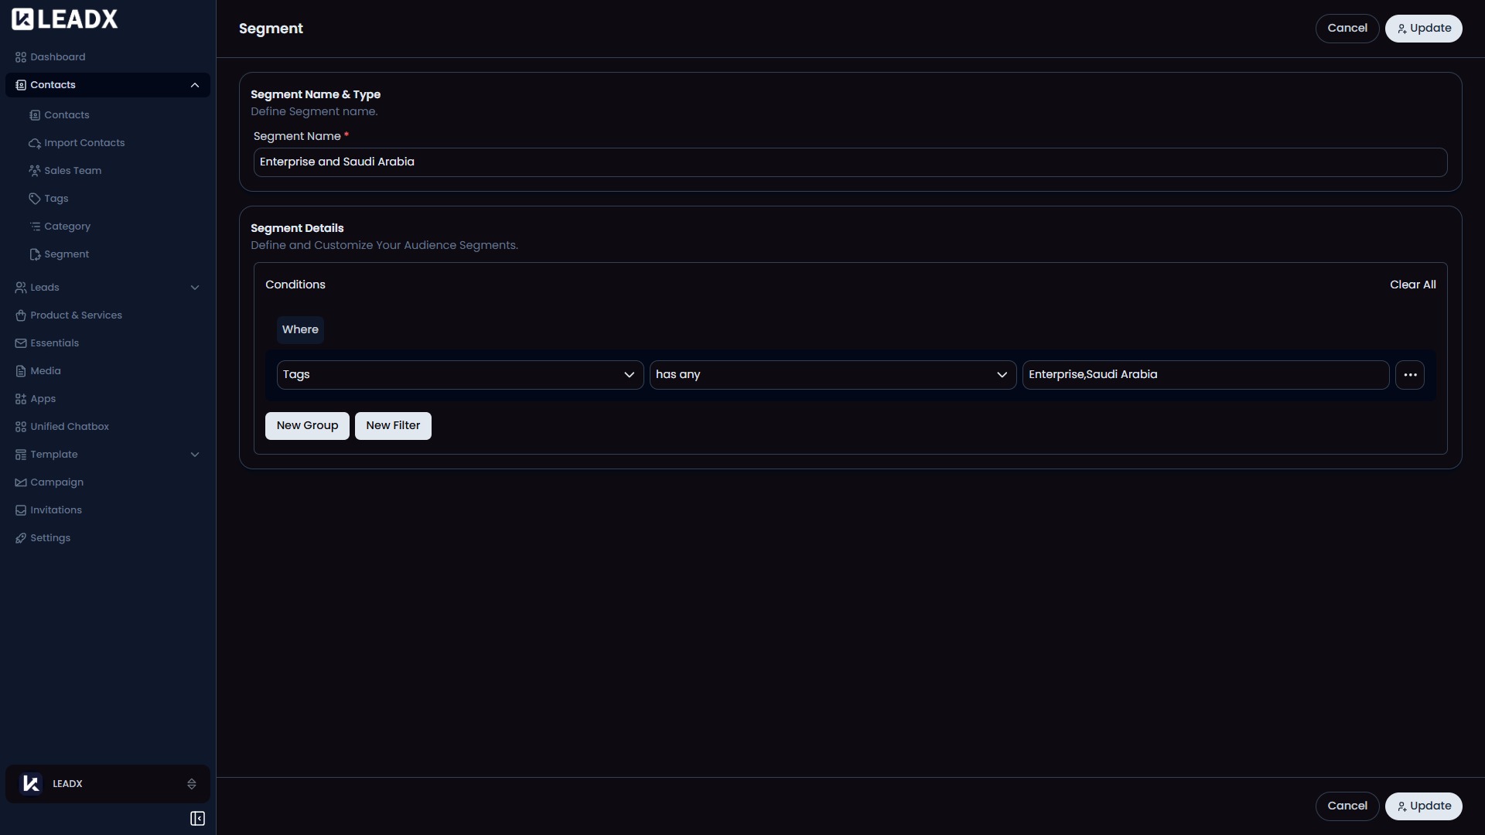Click the ellipsis next to tag values
The width and height of the screenshot is (1485, 835).
[x=1409, y=374]
